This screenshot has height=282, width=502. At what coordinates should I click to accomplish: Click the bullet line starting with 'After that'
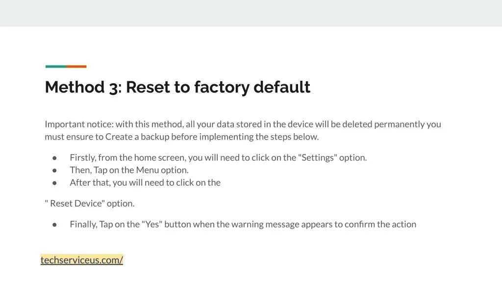click(x=145, y=183)
